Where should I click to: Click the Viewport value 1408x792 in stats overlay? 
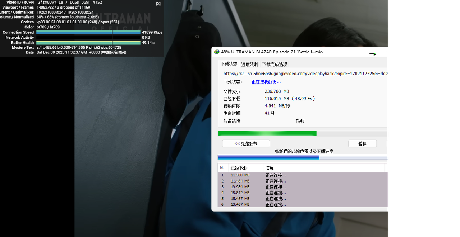click(46, 7)
